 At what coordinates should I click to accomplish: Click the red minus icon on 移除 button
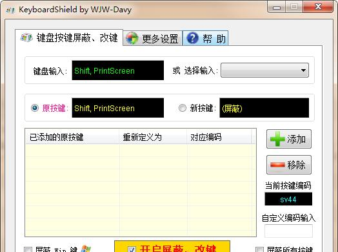coord(277,165)
